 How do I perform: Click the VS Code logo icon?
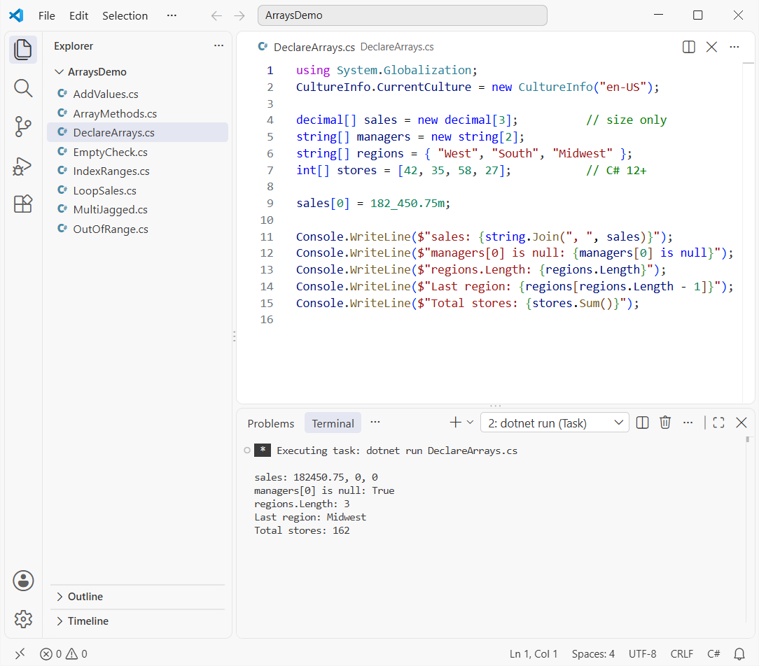click(16, 15)
